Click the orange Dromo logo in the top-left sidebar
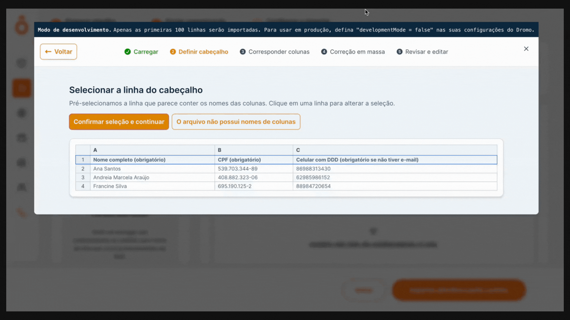 point(21,25)
